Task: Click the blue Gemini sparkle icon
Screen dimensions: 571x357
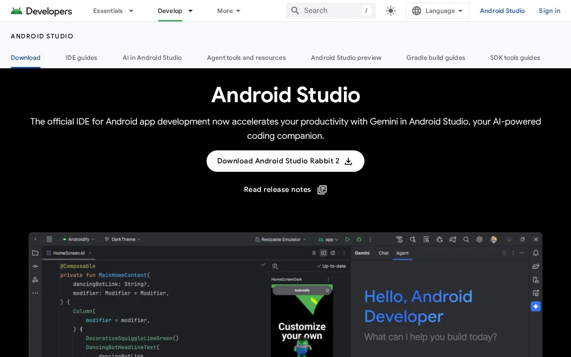Action: click(536, 307)
